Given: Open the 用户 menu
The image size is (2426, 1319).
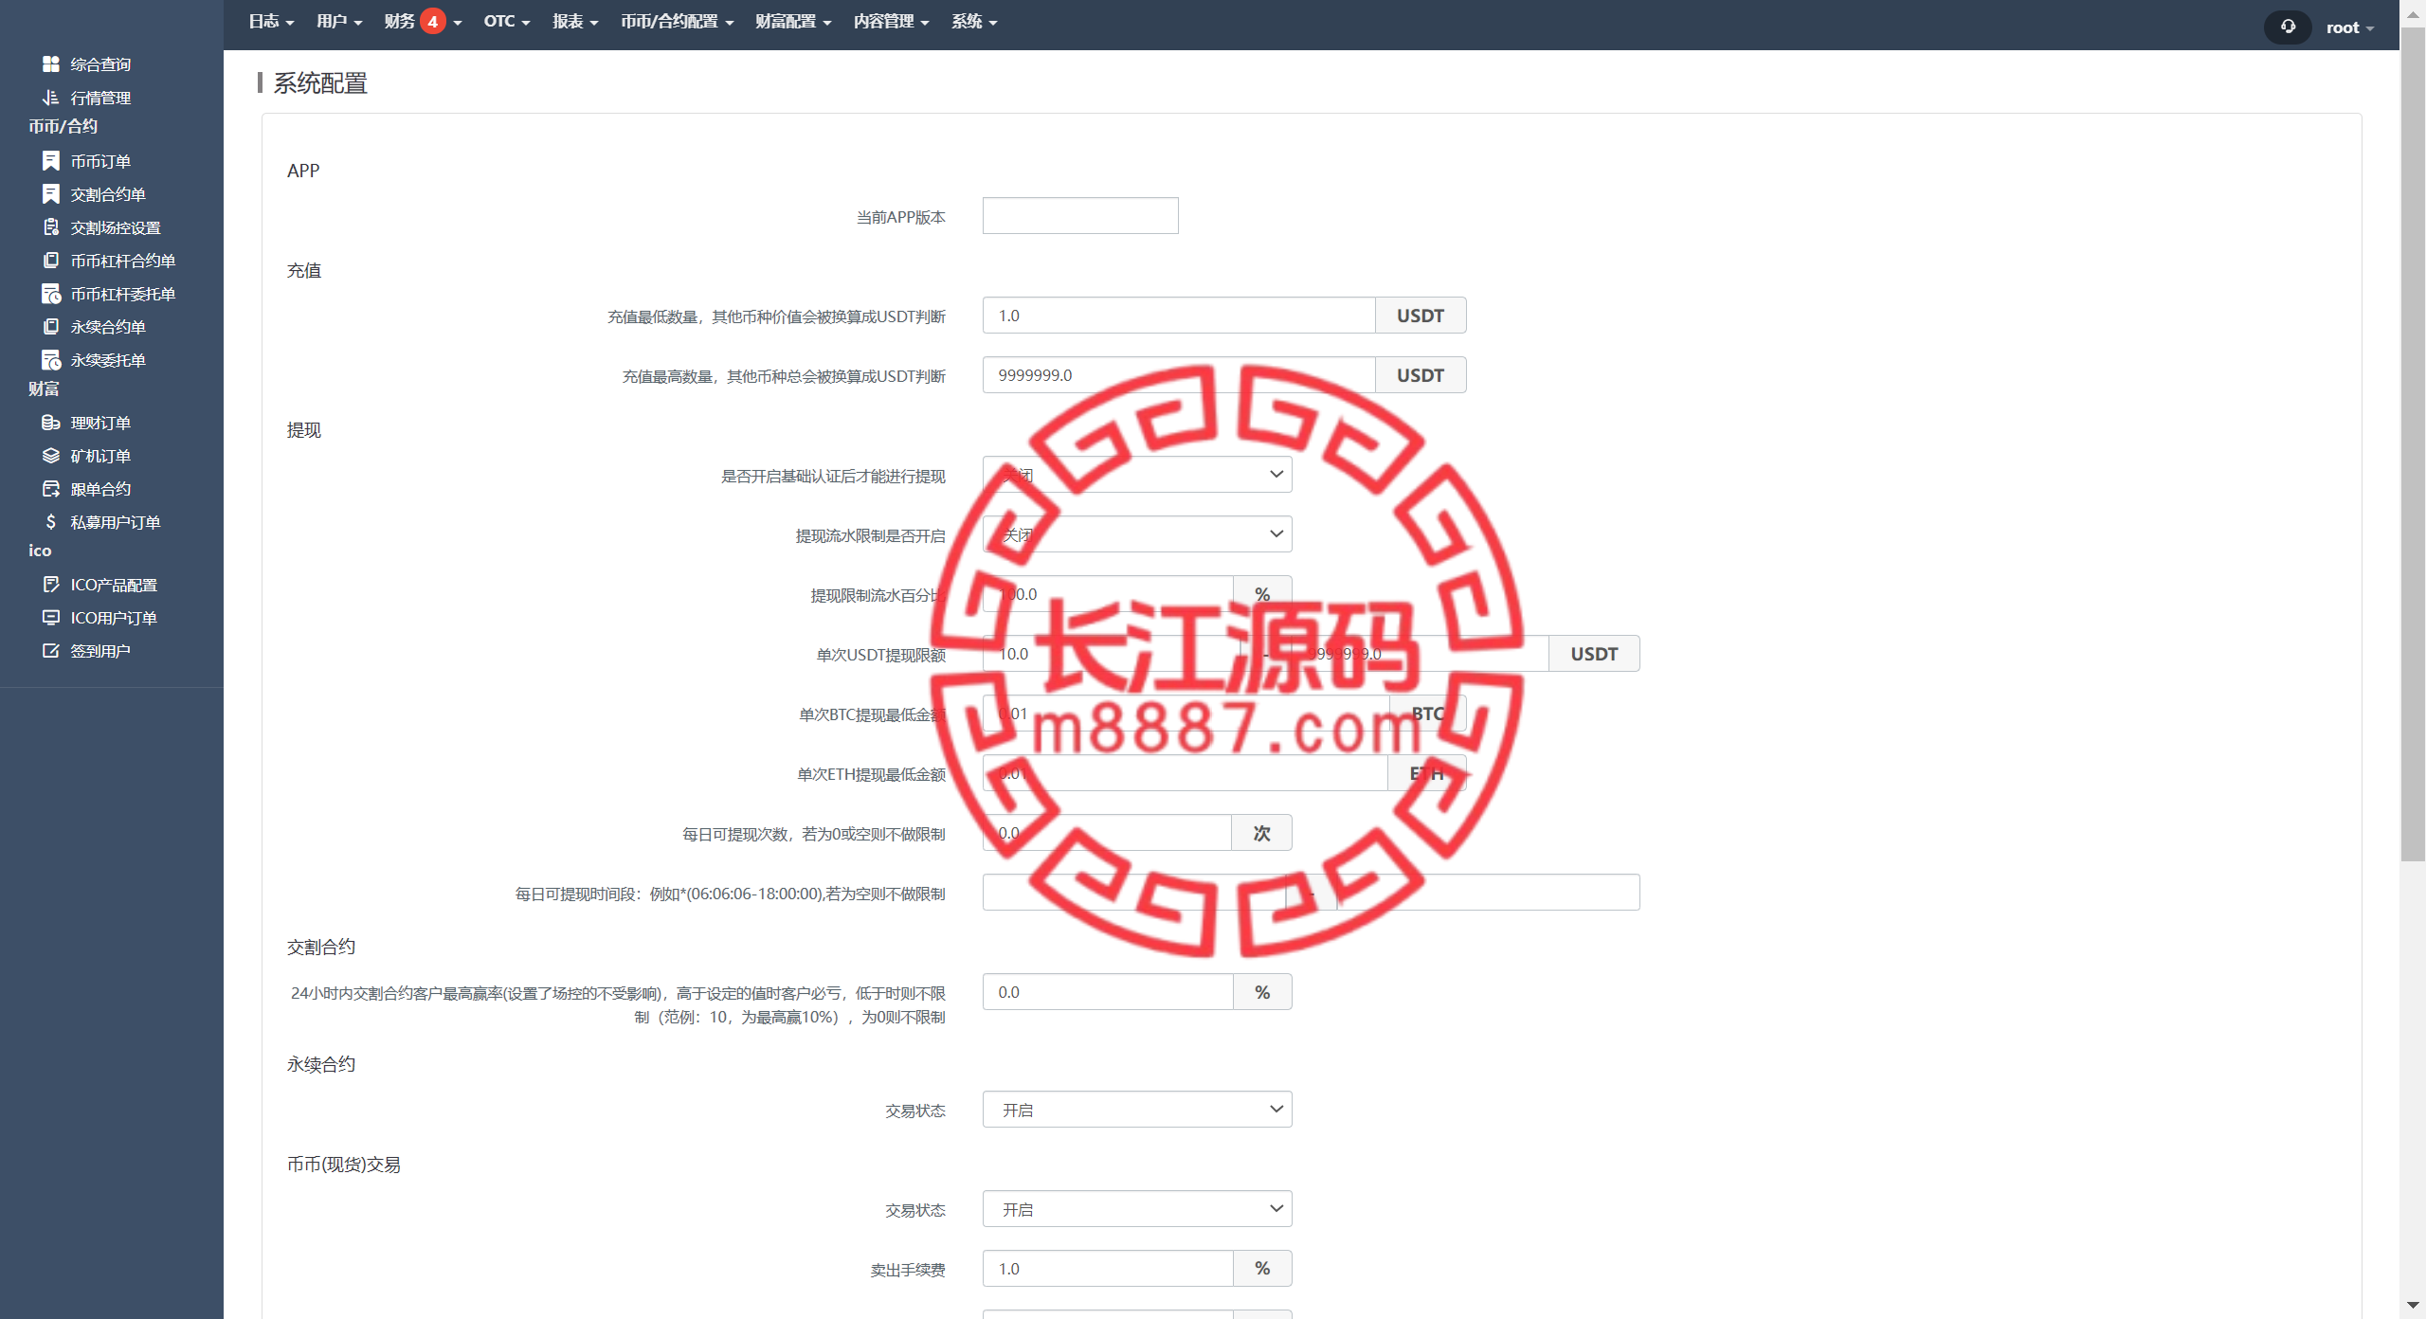Looking at the screenshot, I should 339,22.
